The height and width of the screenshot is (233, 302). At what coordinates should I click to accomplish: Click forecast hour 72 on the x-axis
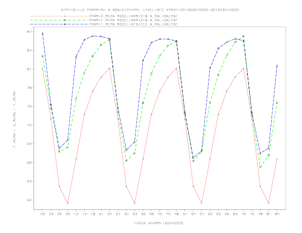[x=243, y=214]
